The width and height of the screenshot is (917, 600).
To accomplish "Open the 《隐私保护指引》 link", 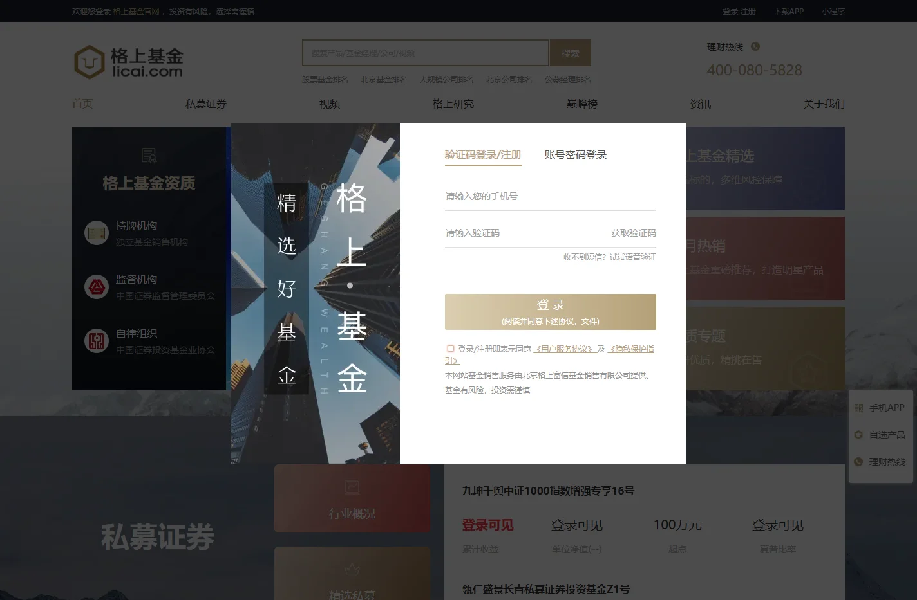I will [631, 349].
